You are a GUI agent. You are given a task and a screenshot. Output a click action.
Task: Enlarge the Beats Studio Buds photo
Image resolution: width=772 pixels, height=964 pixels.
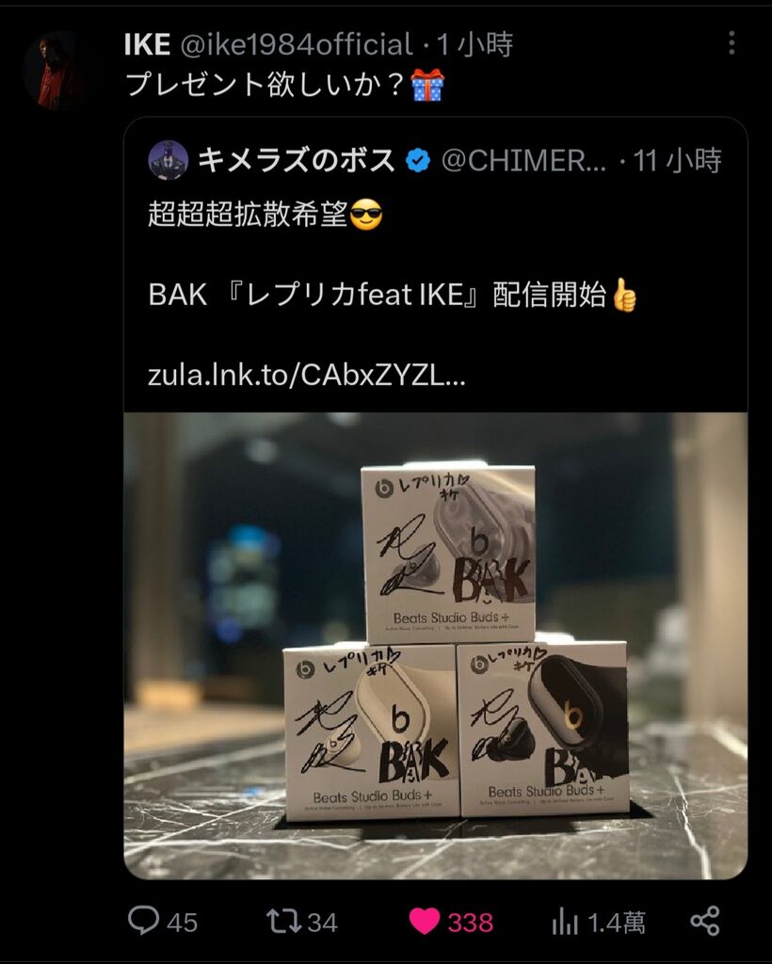pyautogui.click(x=435, y=646)
